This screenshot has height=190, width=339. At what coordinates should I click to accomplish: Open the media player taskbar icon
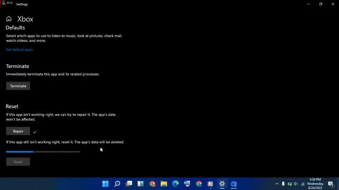click(x=210, y=184)
